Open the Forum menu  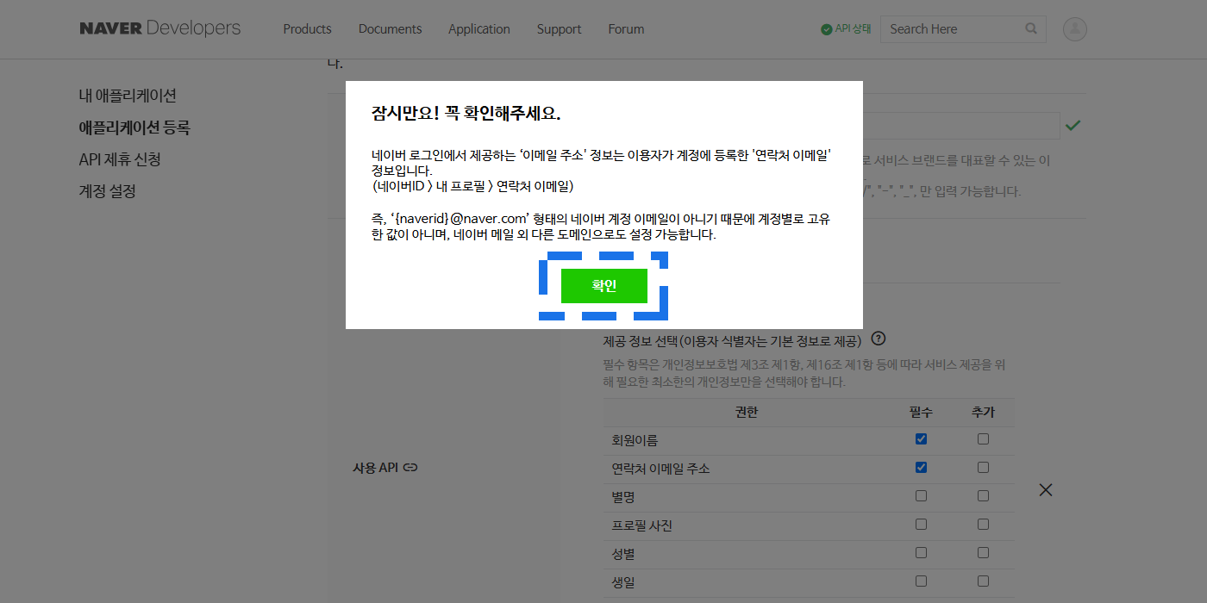[626, 28]
